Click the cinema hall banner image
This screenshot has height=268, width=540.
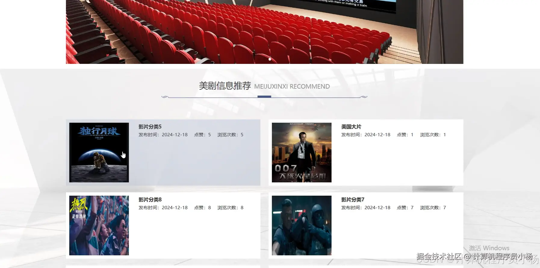pos(265,32)
